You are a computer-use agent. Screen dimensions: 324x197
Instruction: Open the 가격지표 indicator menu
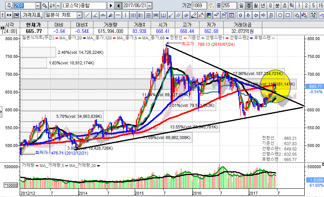click(32, 15)
